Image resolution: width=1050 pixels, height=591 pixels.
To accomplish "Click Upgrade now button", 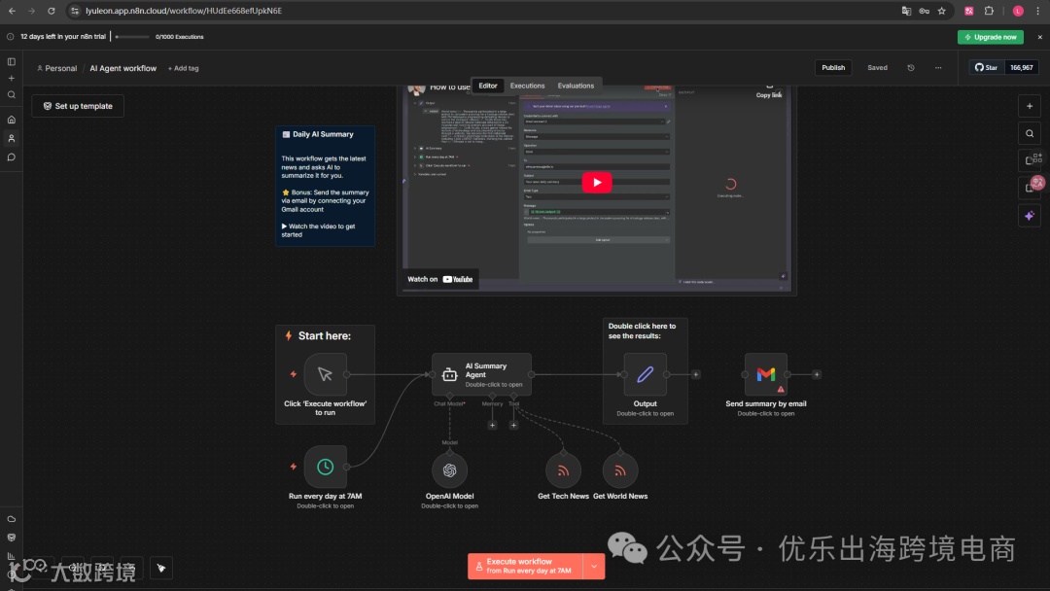I will coord(991,37).
